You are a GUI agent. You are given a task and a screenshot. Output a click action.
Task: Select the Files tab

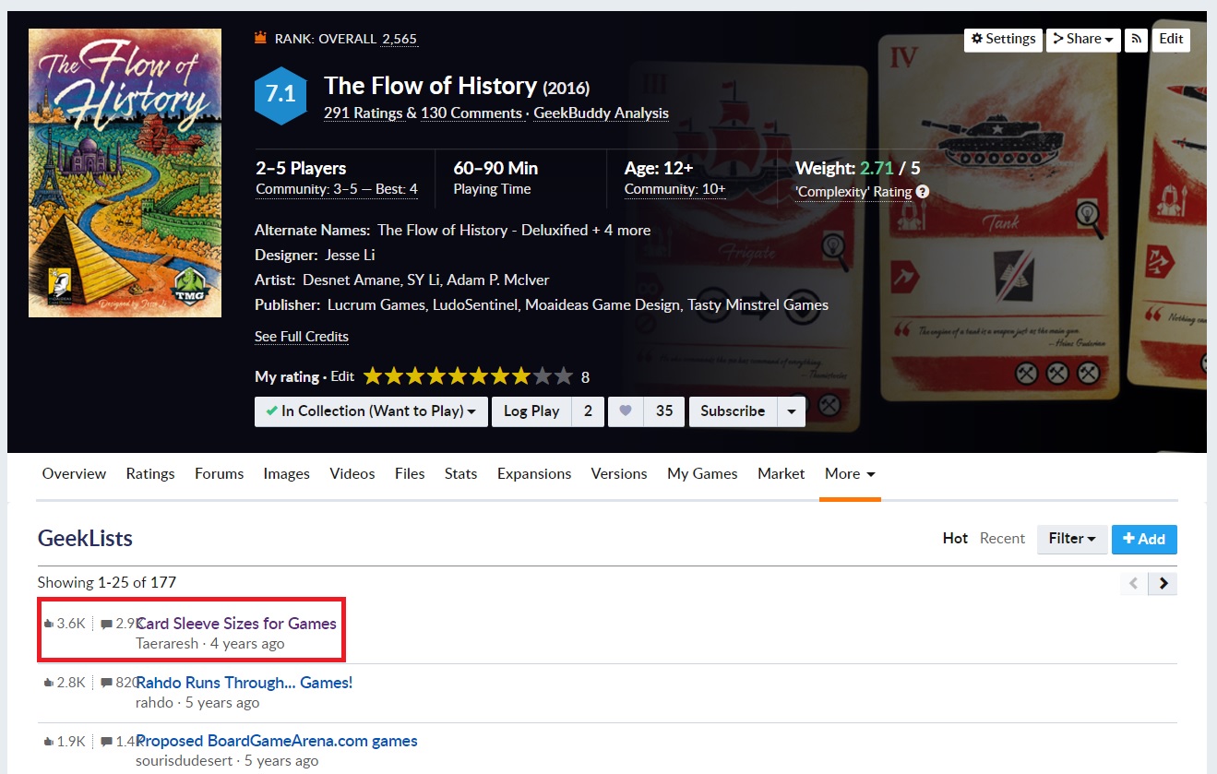410,474
